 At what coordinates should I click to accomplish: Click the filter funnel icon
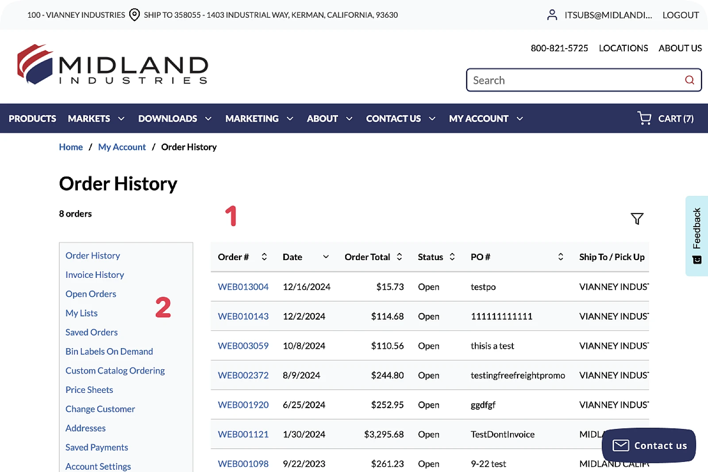point(636,219)
